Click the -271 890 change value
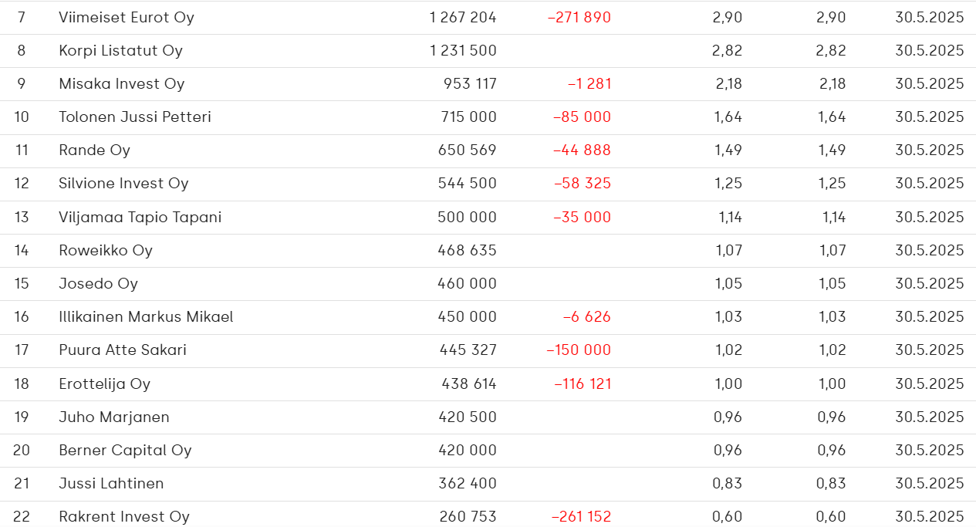Image resolution: width=976 pixels, height=527 pixels. tap(579, 17)
